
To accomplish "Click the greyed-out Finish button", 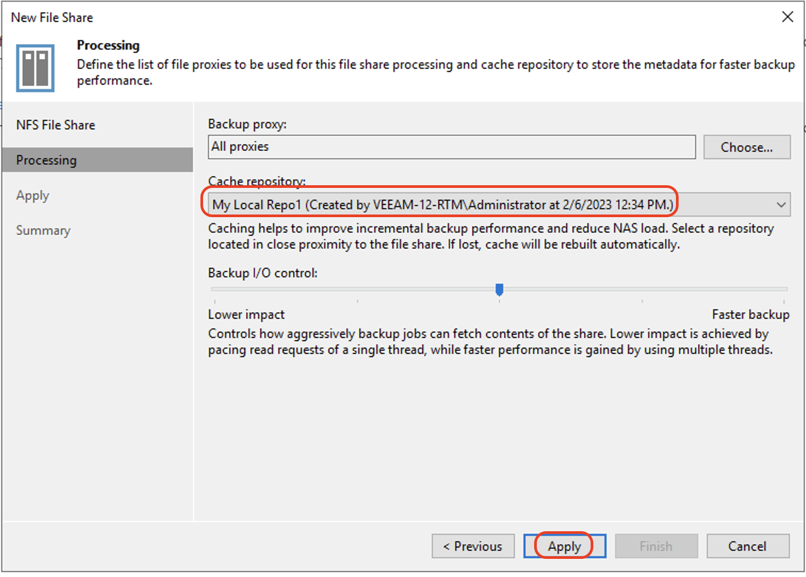I will coord(656,546).
